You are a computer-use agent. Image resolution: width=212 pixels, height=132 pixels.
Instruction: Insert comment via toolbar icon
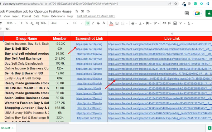pyautogui.click(x=170, y=23)
